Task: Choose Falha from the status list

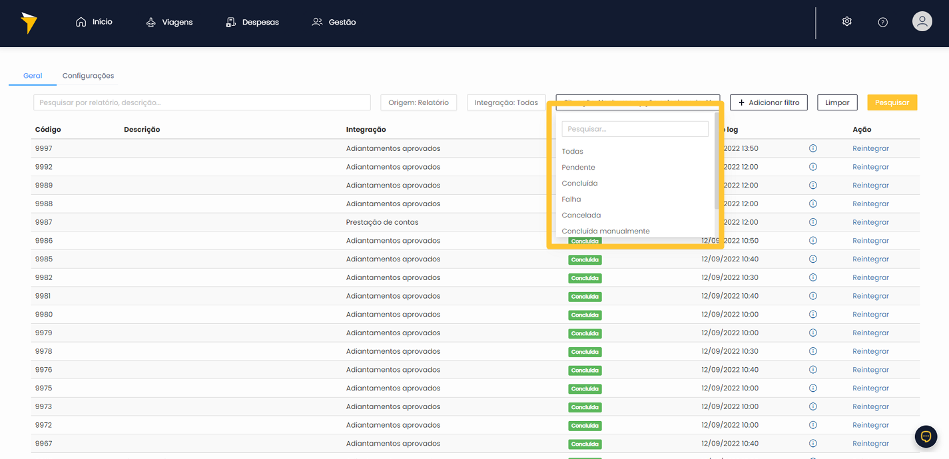Action: 571,199
